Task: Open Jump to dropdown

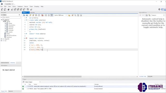Action: (158, 15)
